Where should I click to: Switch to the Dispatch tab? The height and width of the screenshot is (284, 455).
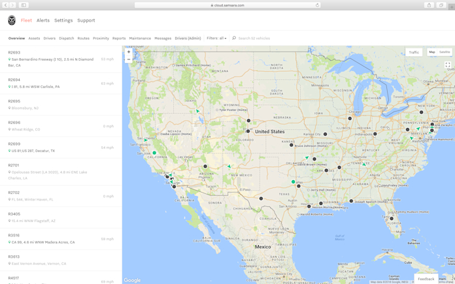pos(67,39)
